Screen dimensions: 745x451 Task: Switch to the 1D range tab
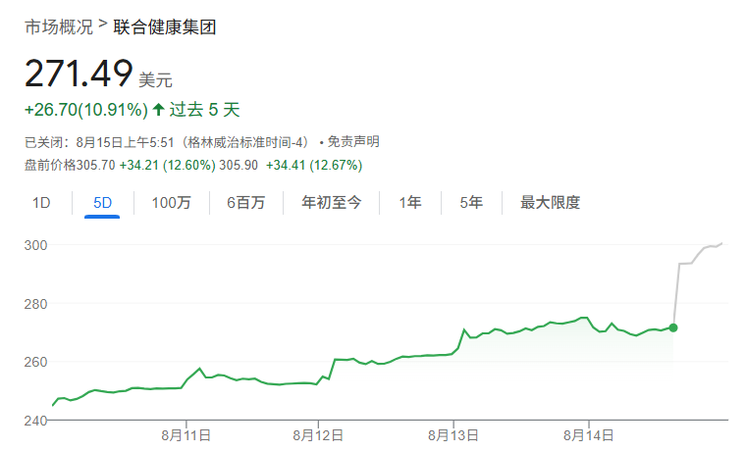pyautogui.click(x=41, y=203)
